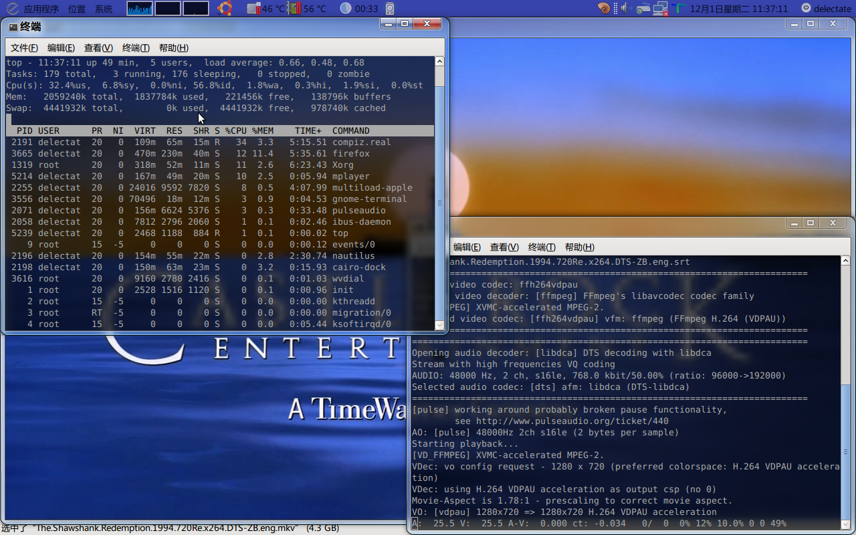Open 帮助(H) menu in the top terminal
The height and width of the screenshot is (535, 856).
[173, 47]
